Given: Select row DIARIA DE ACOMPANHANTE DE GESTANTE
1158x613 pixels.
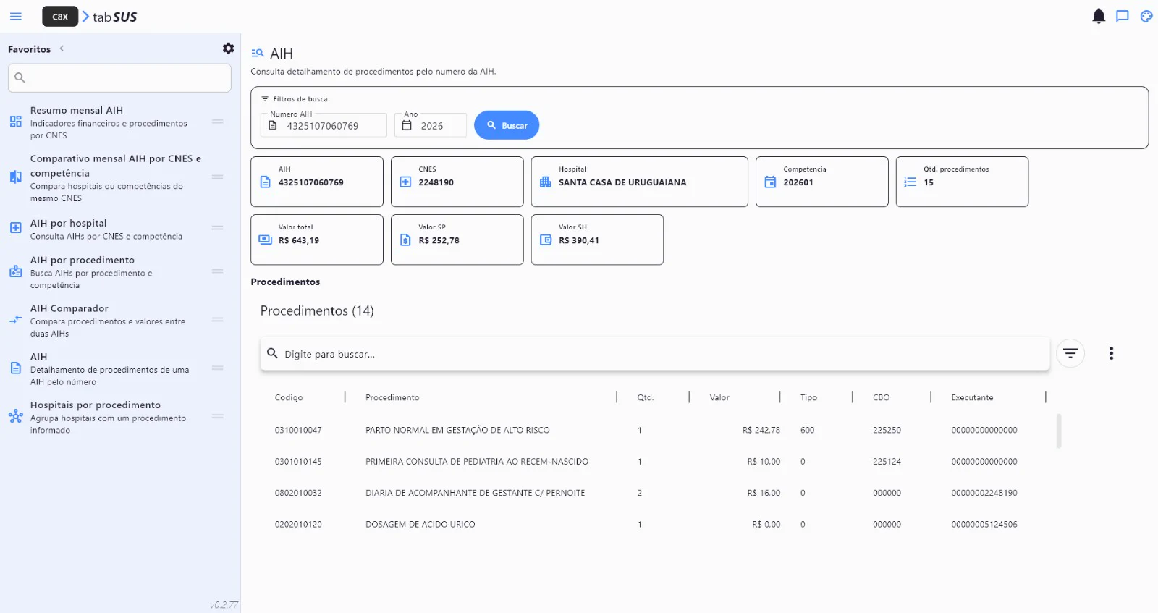Looking at the screenshot, I should 655,493.
